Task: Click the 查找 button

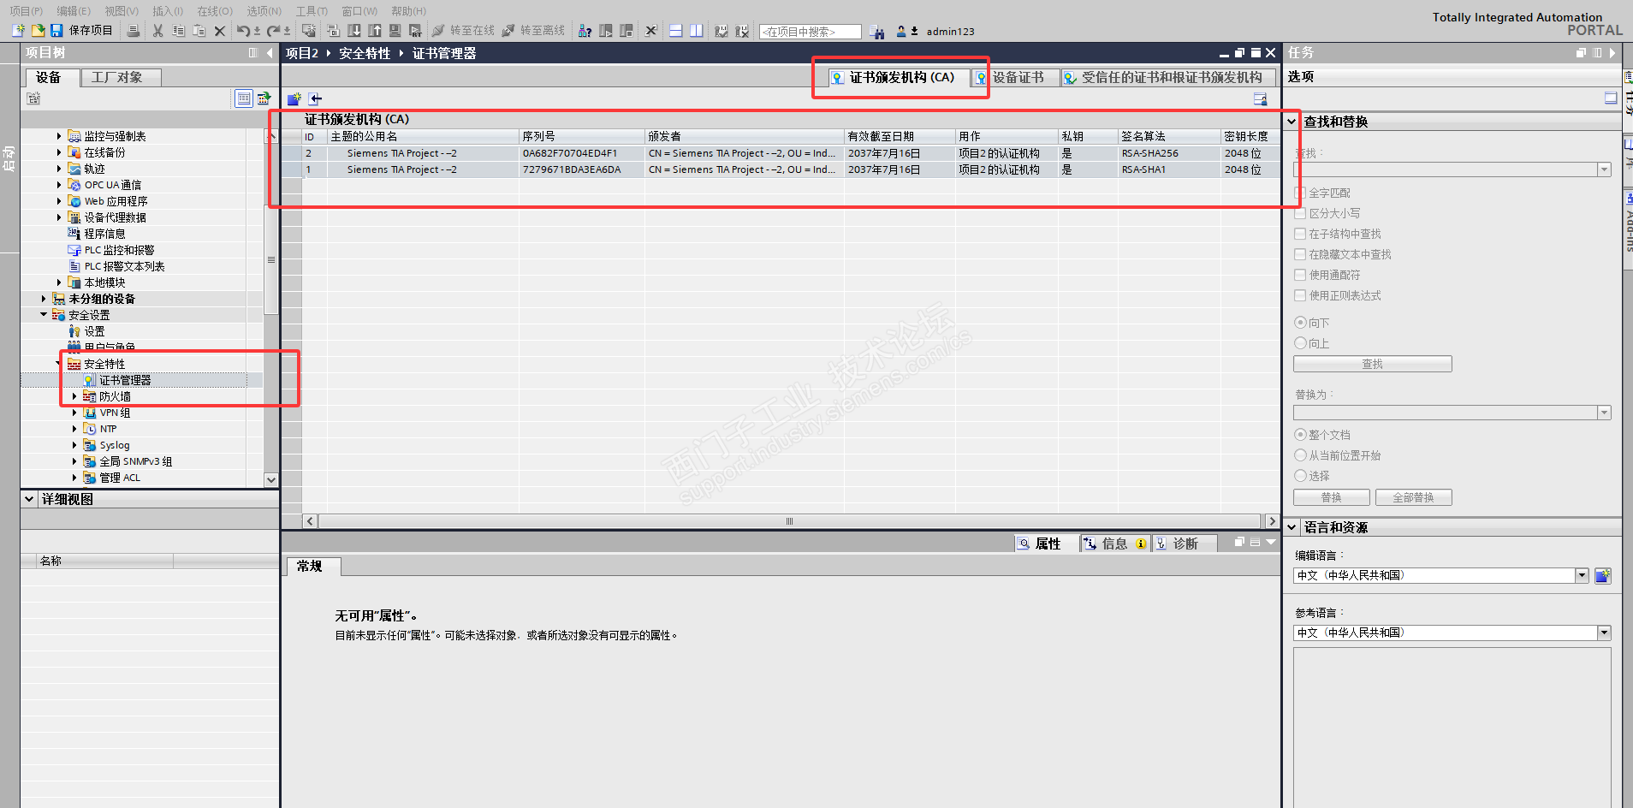Action: [x=1372, y=364]
